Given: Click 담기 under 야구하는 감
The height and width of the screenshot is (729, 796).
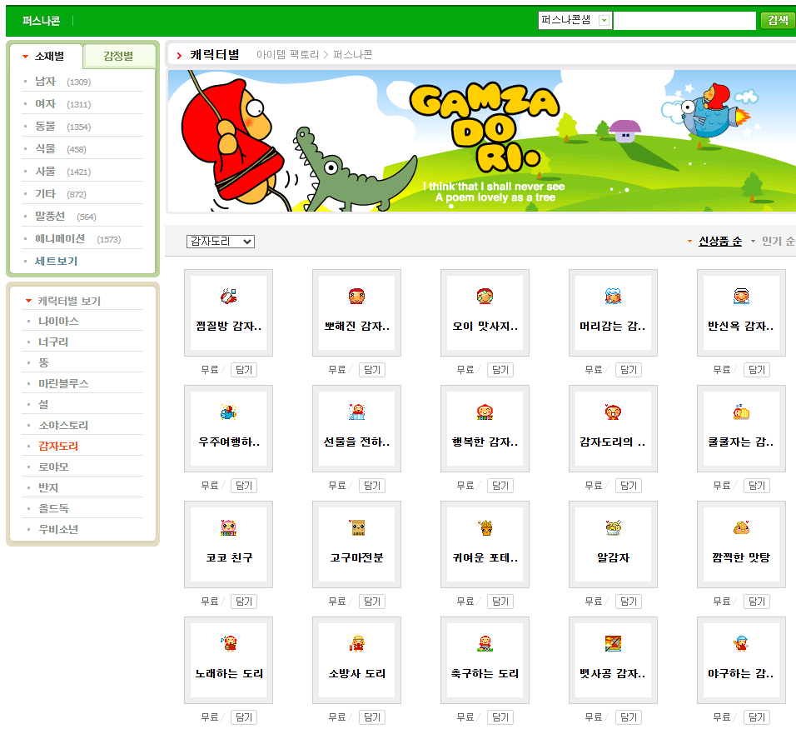Looking at the screenshot, I should point(756,717).
